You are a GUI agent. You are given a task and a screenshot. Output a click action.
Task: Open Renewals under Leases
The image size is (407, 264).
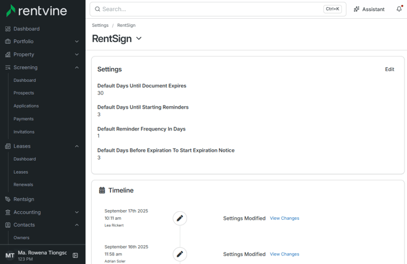click(23, 184)
